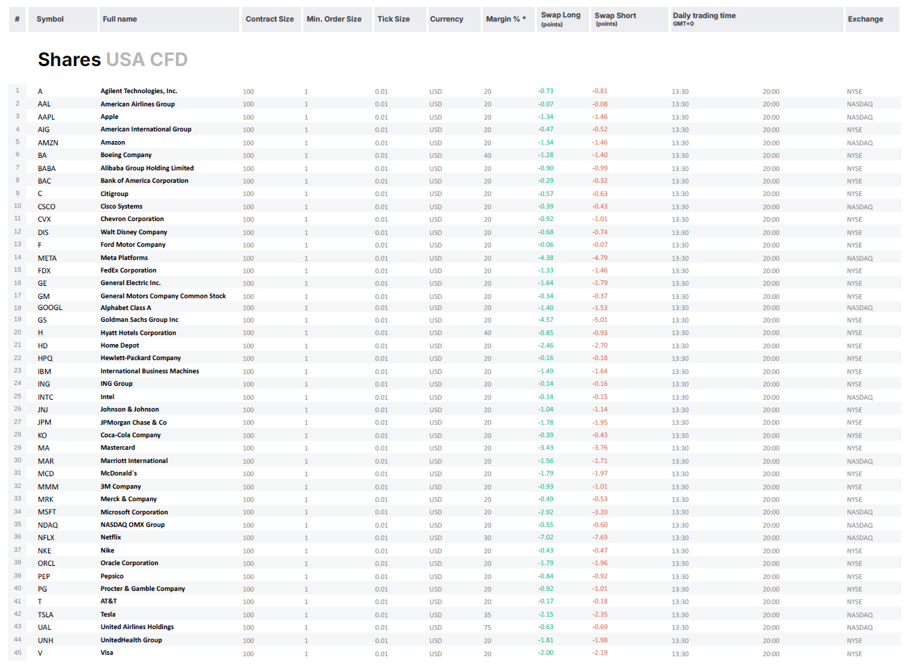
Task: Click Netflix swap long value -7.02
Action: [546, 537]
